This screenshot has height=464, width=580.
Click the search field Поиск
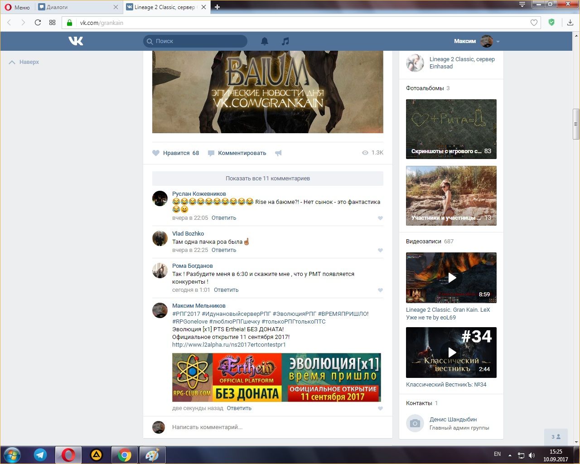point(195,41)
